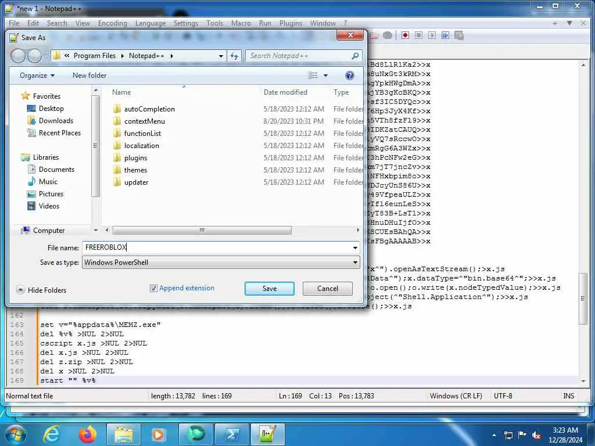Click the Cancel button
This screenshot has height=446, width=595.
click(x=328, y=289)
